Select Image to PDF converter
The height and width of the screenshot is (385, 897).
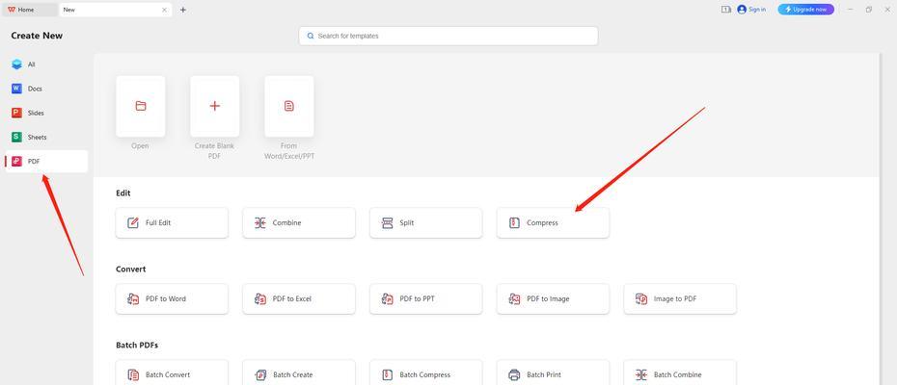pos(679,298)
